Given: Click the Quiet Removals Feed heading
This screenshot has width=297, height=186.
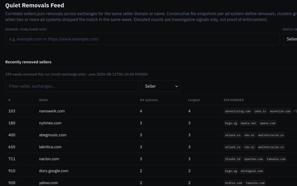Looking at the screenshot, I should pyautogui.click(x=35, y=6).
